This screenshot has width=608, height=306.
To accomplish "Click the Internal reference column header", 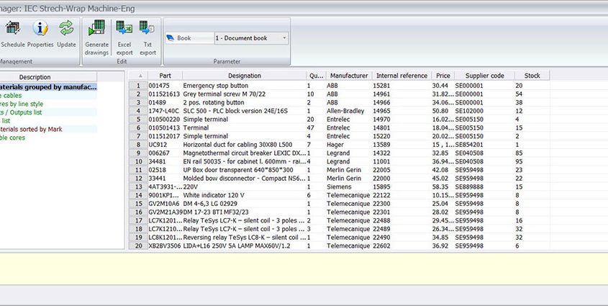I will pyautogui.click(x=401, y=76).
